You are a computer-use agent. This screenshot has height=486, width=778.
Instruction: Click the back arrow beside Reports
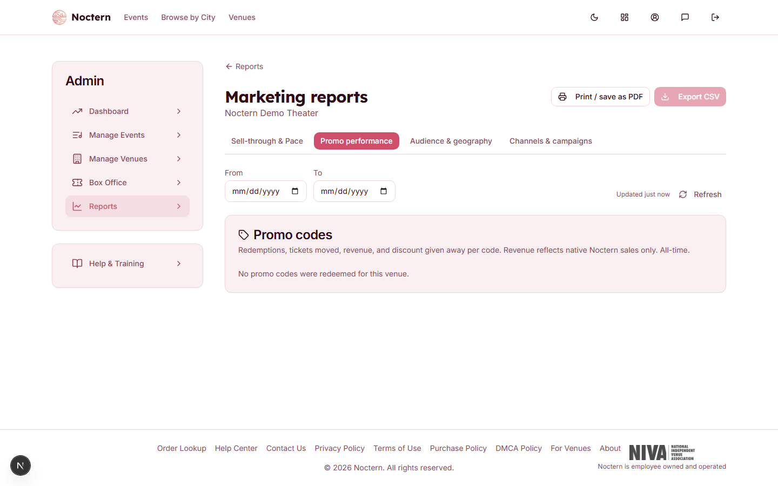(x=229, y=66)
